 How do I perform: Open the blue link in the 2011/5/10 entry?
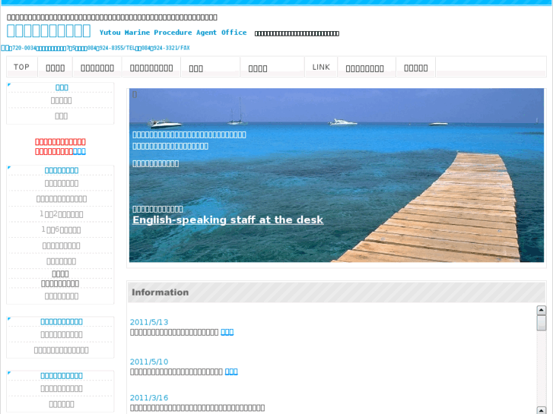[231, 371]
